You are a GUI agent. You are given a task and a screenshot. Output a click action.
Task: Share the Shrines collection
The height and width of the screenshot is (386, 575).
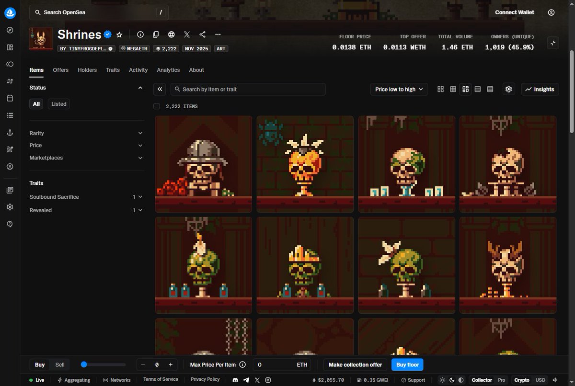(203, 34)
